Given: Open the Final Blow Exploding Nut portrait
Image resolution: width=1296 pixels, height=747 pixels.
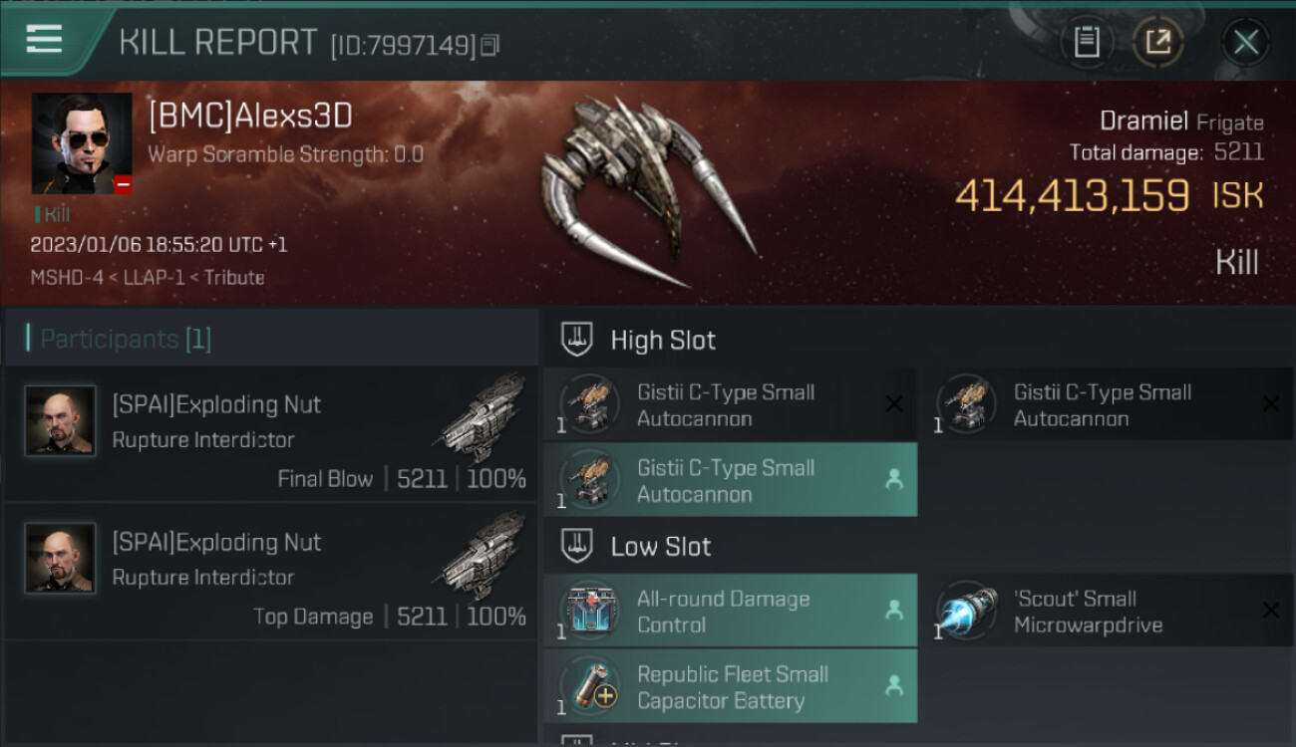Looking at the screenshot, I should click(60, 421).
